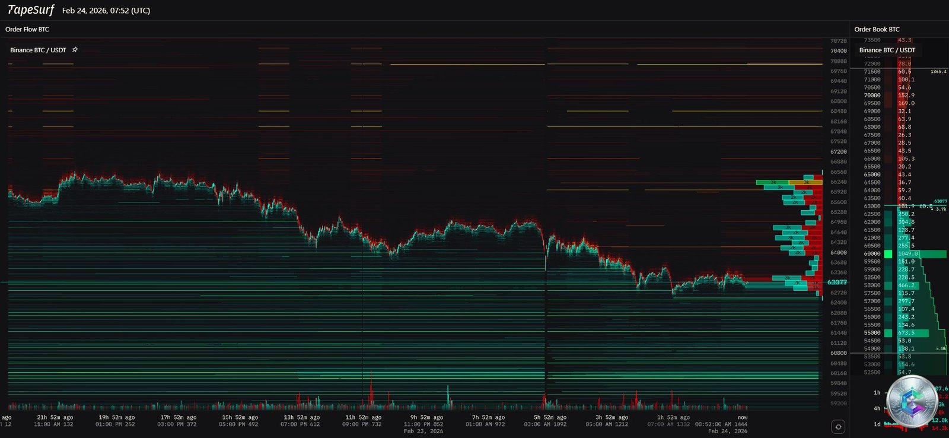949x438 pixels.
Task: Click the 169.0 ask volume at 69500
Action: pyautogui.click(x=906, y=103)
